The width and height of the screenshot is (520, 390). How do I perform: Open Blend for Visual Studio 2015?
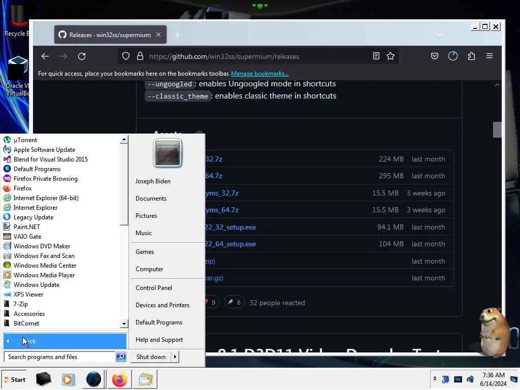(x=50, y=159)
